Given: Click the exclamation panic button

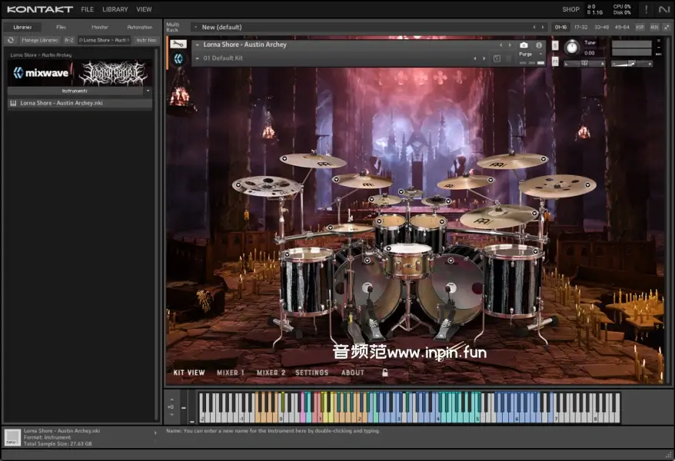Looking at the screenshot, I should [646, 9].
